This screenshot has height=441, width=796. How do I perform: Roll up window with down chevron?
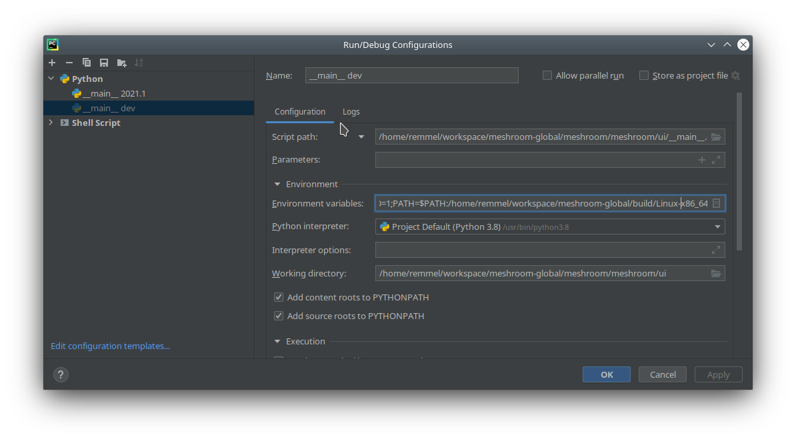point(711,45)
